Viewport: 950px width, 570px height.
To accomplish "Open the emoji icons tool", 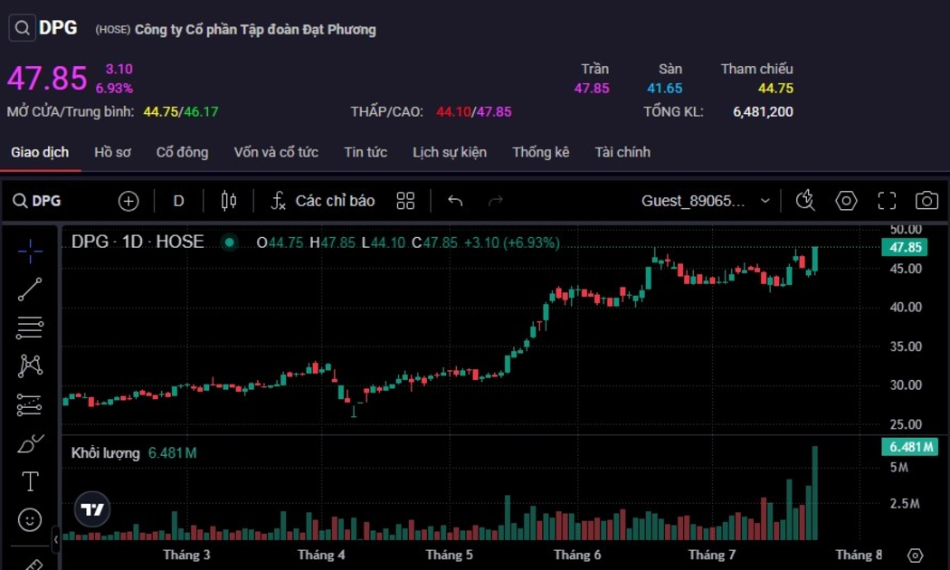I will click(30, 520).
